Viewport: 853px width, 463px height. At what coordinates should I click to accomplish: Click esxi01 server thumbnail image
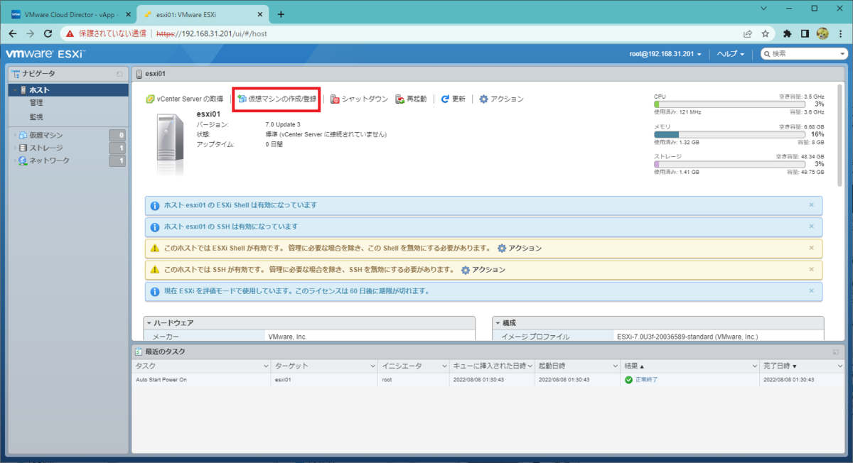(170, 144)
